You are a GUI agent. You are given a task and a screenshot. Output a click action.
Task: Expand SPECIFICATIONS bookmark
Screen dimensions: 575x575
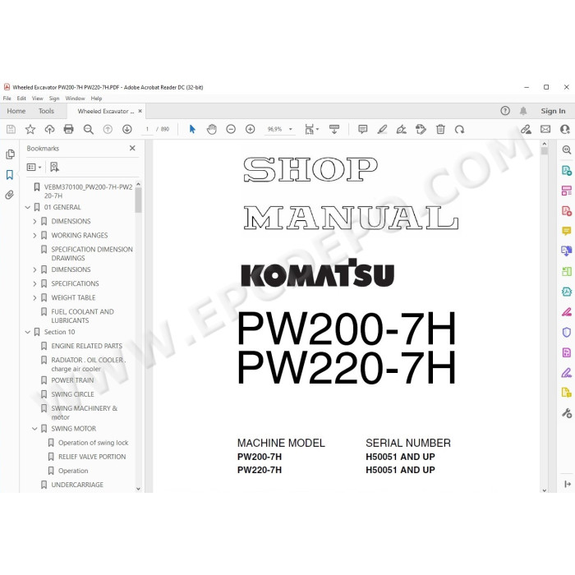tap(34, 283)
